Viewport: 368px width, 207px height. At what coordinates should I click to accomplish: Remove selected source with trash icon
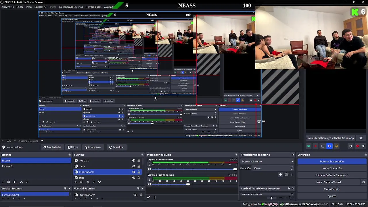(x=81, y=182)
